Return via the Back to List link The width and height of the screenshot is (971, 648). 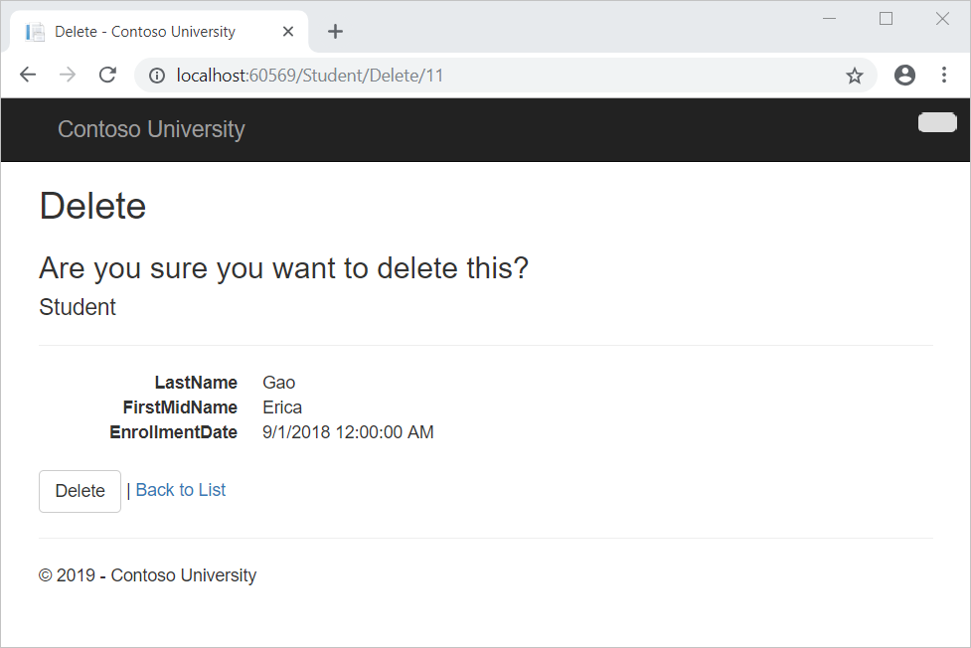(180, 490)
